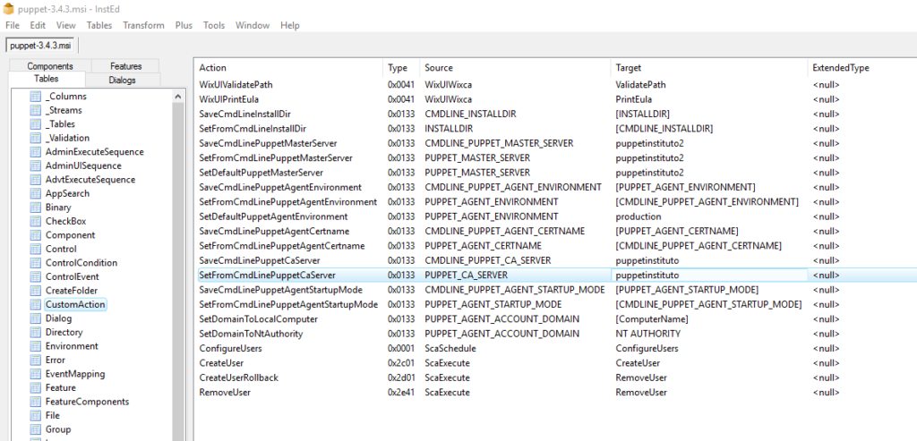Sort by the Target column header
Image resolution: width=917 pixels, height=441 pixels.
[709, 68]
